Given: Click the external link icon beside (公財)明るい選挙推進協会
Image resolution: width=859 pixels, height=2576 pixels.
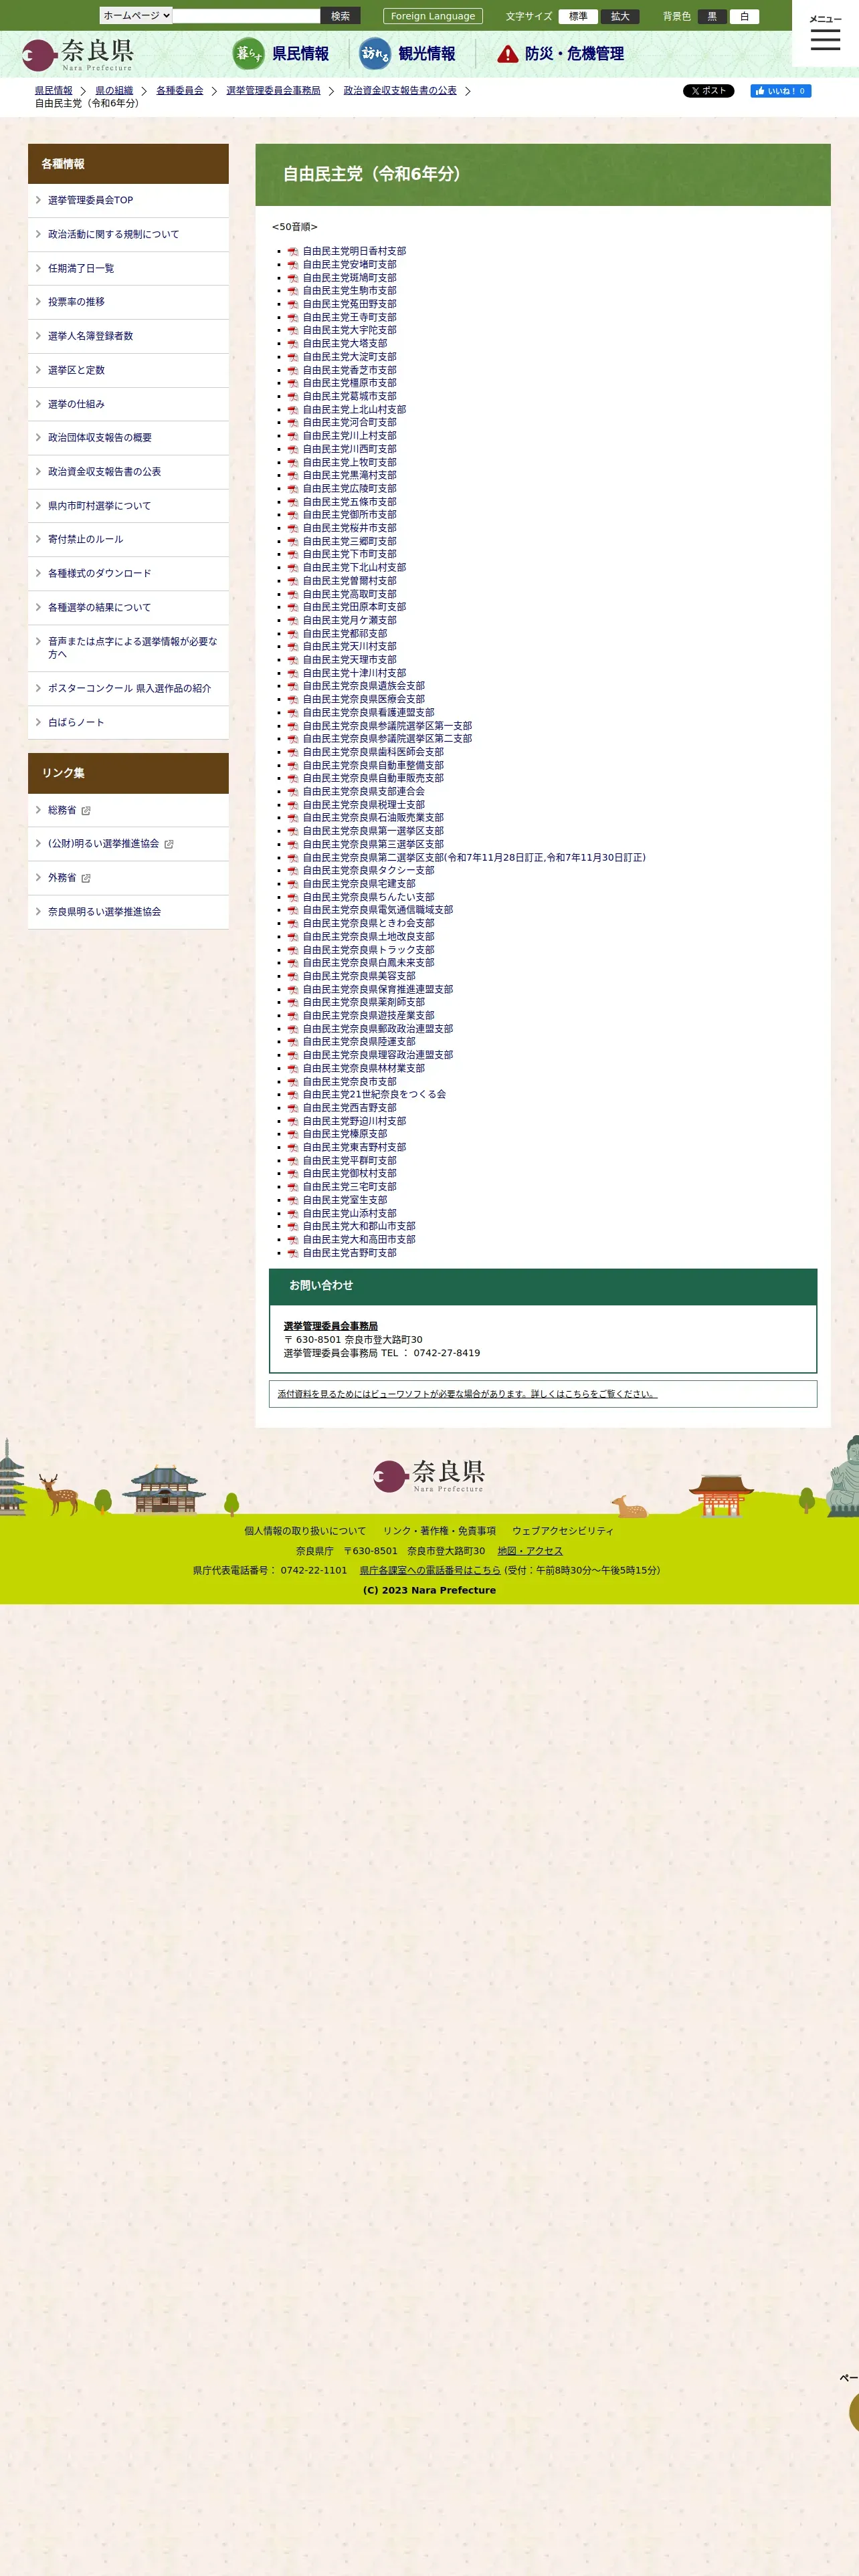Looking at the screenshot, I should pyautogui.click(x=169, y=844).
